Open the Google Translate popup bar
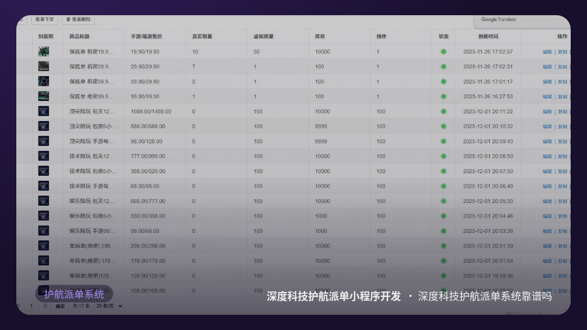 521,21
